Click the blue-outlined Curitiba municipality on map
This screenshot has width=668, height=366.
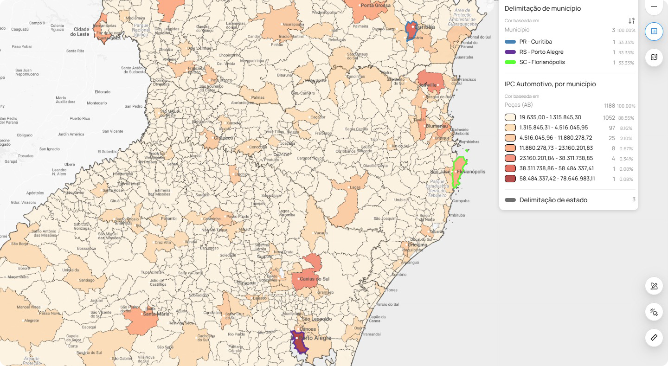click(x=411, y=32)
